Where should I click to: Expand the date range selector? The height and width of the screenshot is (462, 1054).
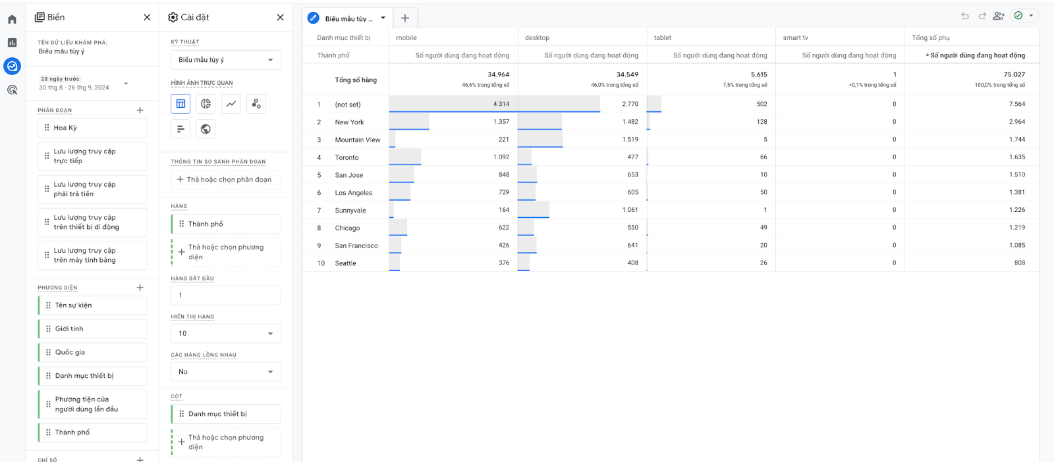[x=83, y=84]
